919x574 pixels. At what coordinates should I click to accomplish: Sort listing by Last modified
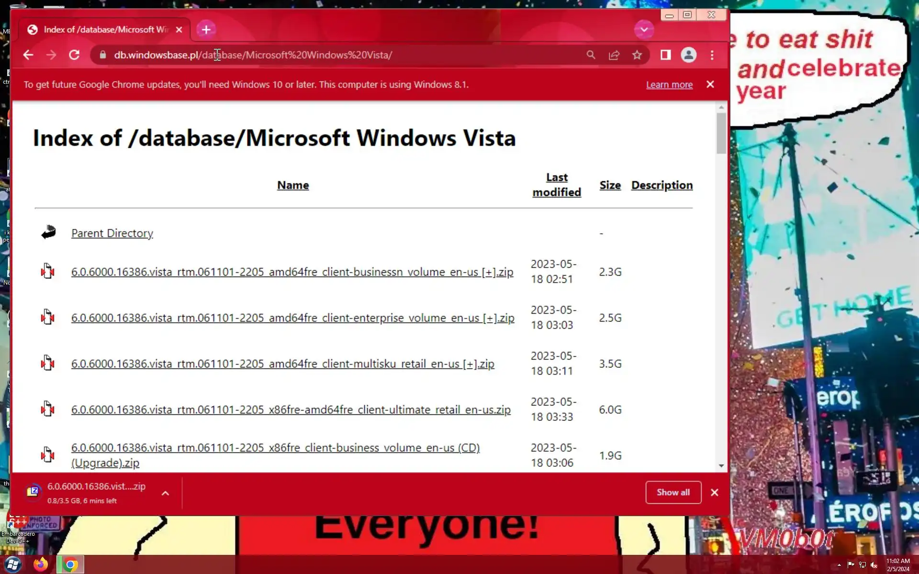pyautogui.click(x=557, y=185)
